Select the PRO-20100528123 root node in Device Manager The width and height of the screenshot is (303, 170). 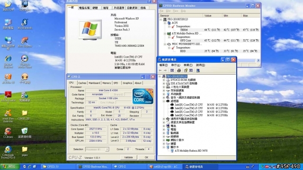(x=177, y=76)
